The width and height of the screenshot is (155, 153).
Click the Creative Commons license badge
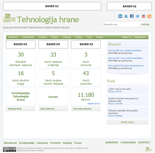[x=9, y=149]
